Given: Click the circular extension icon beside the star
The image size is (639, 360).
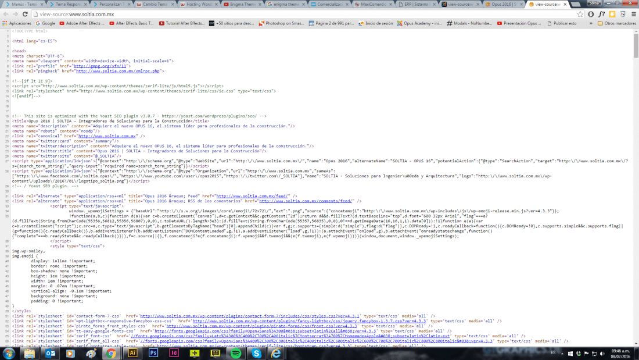Looking at the screenshot, I should coord(591,15).
